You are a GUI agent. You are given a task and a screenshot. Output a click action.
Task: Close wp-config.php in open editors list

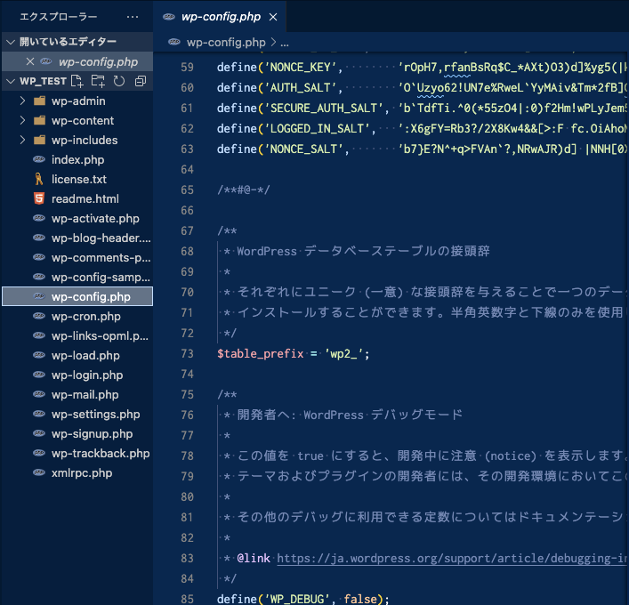tap(30, 61)
